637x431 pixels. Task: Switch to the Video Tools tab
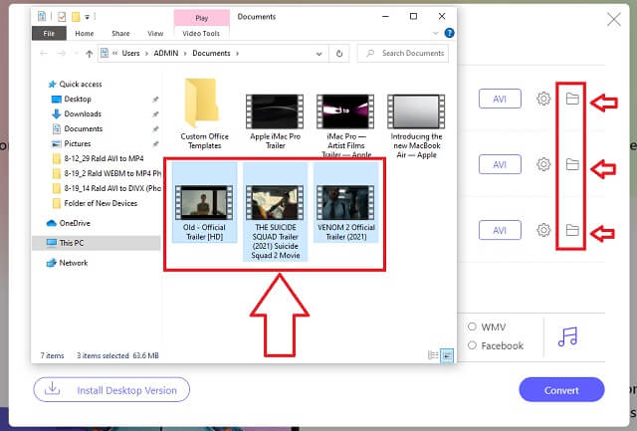click(201, 33)
